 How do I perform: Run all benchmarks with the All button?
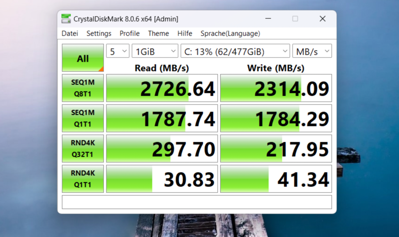83,58
